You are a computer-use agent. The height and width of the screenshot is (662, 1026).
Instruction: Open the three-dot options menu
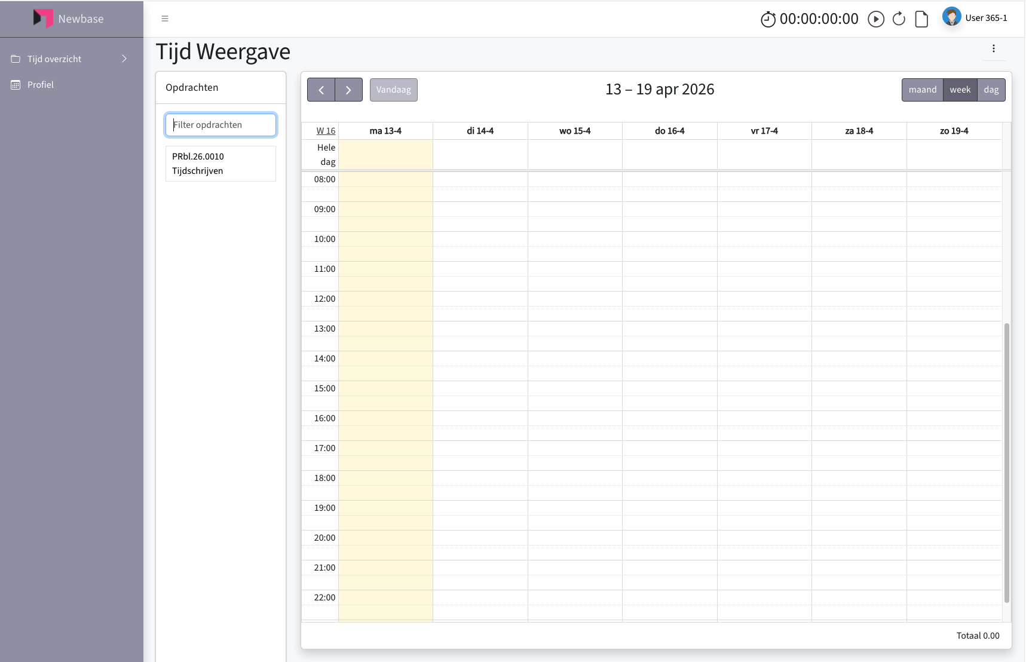click(994, 48)
